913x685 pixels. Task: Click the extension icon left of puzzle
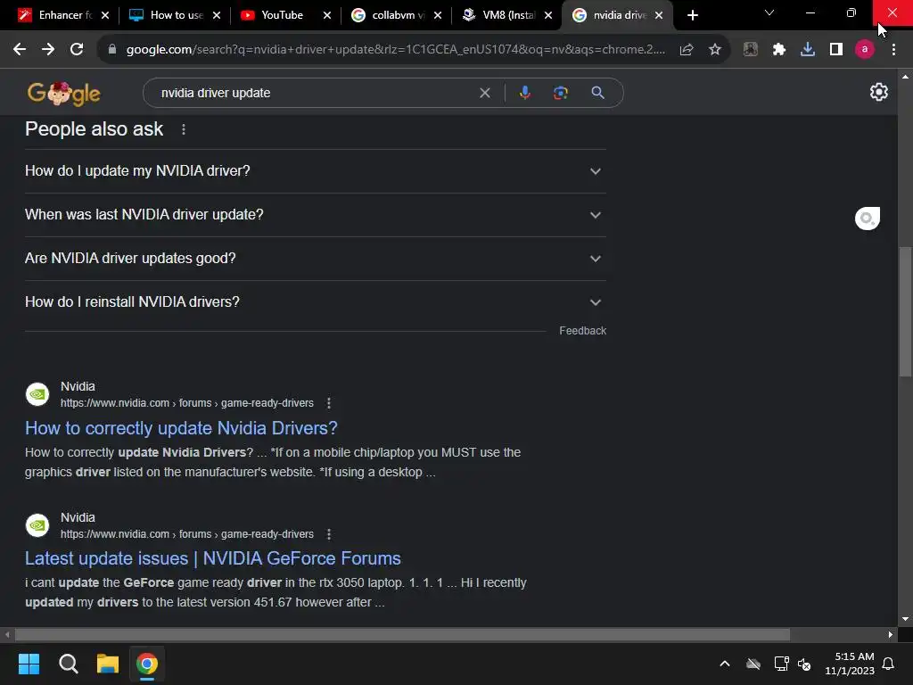[751, 50]
